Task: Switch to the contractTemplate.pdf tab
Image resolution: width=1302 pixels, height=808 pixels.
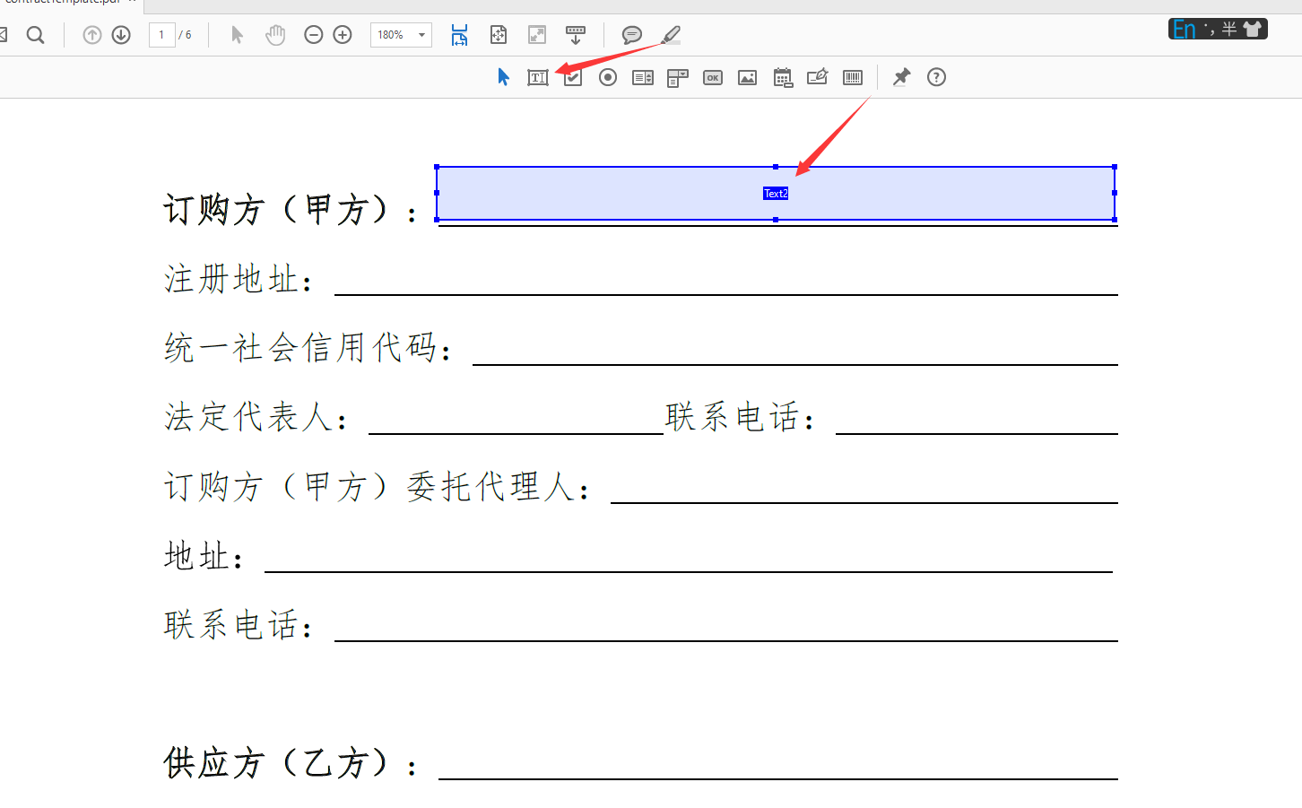Action: tap(63, 4)
